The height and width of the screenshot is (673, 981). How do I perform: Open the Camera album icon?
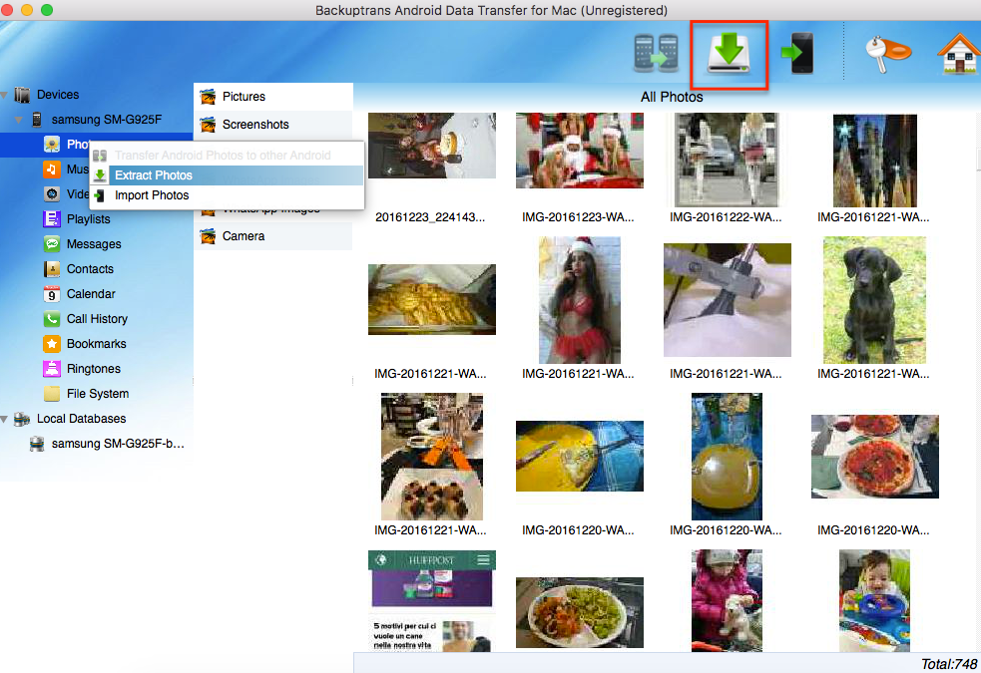point(208,236)
